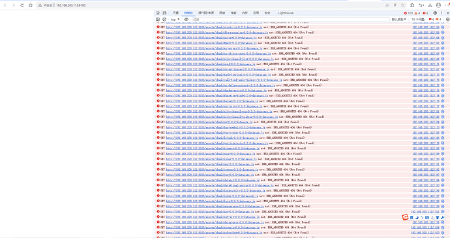Reload the current page
Viewport: 450px width, 238px height.
22,5
